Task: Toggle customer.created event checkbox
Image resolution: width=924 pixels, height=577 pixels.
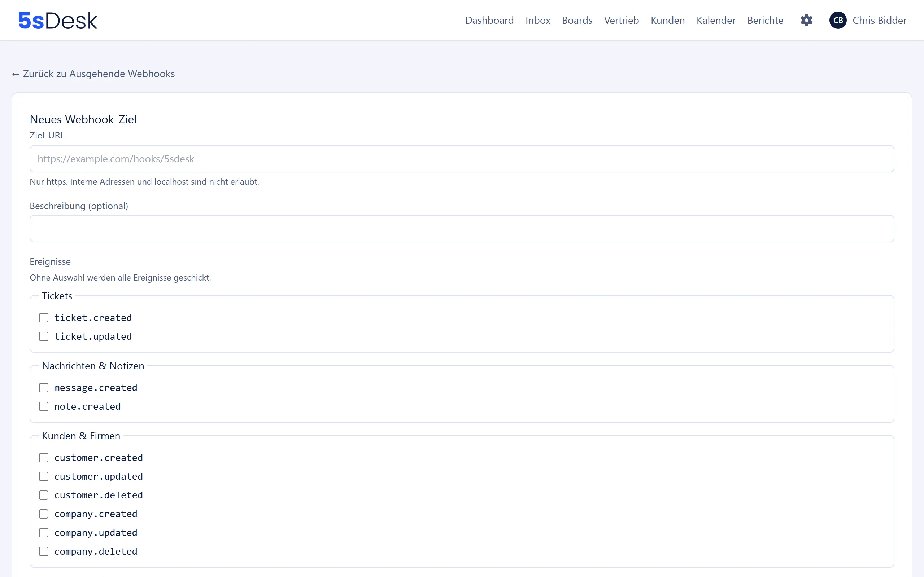Action: click(44, 457)
